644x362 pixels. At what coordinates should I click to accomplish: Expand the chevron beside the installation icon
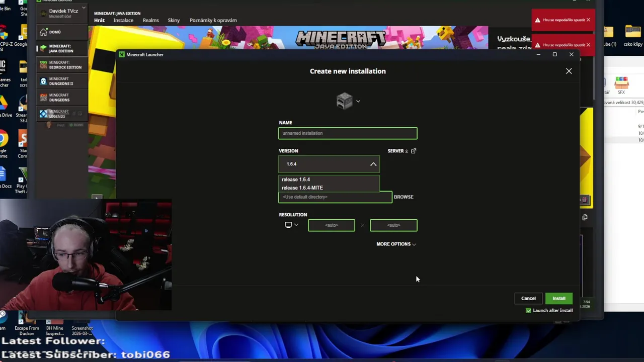pos(358,101)
